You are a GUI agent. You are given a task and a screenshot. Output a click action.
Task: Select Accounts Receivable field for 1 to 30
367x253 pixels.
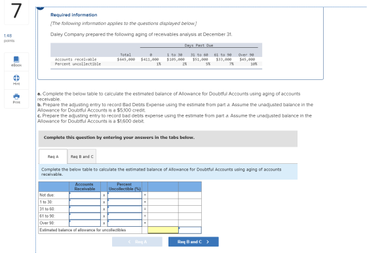click(x=85, y=202)
